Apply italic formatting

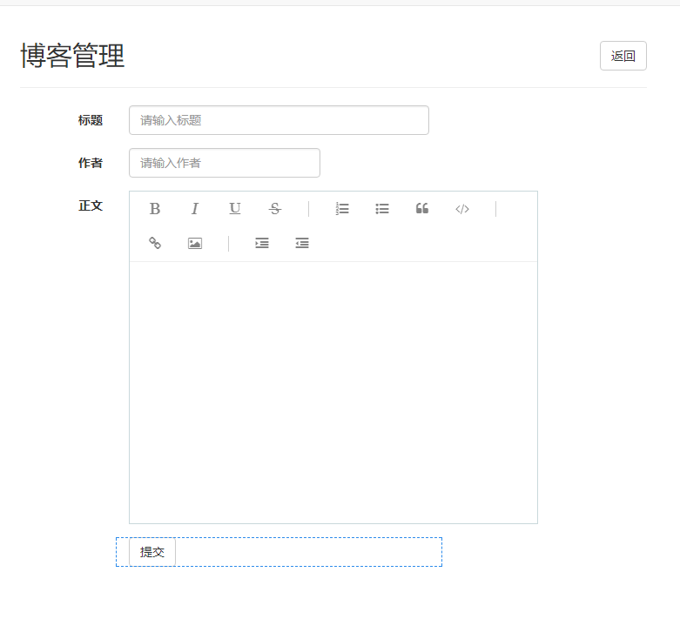tap(195, 209)
